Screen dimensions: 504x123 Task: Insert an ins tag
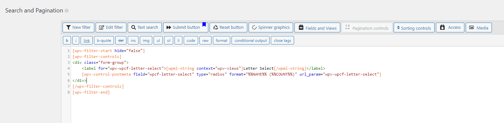pyautogui.click(x=133, y=40)
